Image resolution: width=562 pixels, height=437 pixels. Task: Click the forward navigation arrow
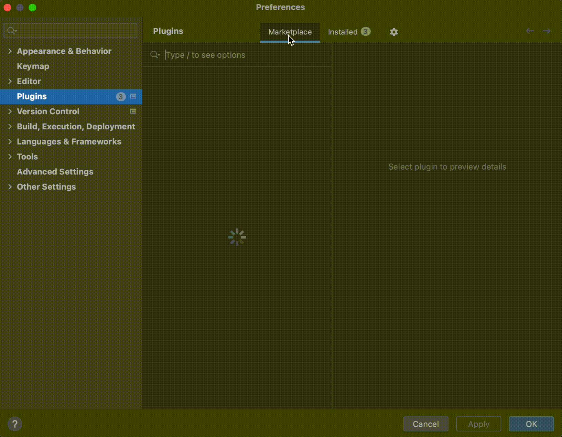coord(547,31)
